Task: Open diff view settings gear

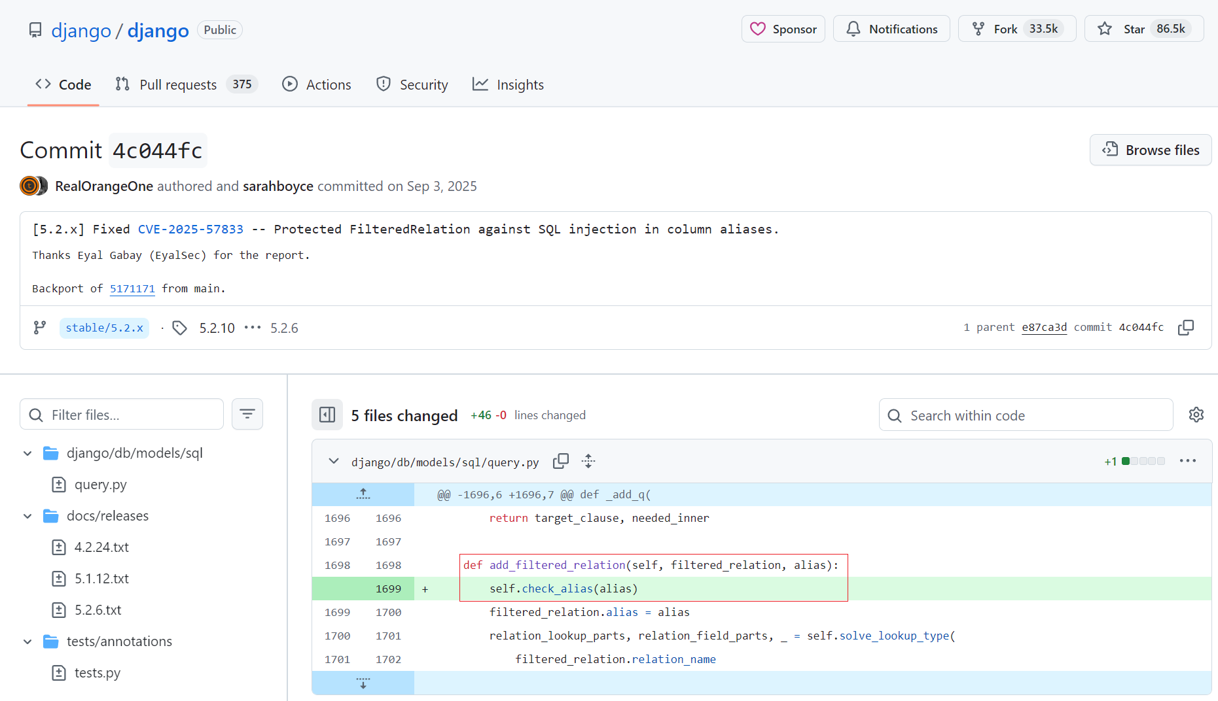Action: 1196,415
